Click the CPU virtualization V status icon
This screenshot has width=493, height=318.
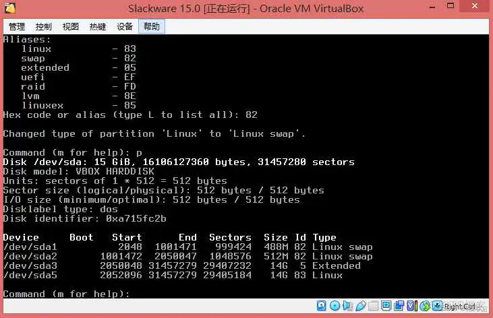[411, 305]
